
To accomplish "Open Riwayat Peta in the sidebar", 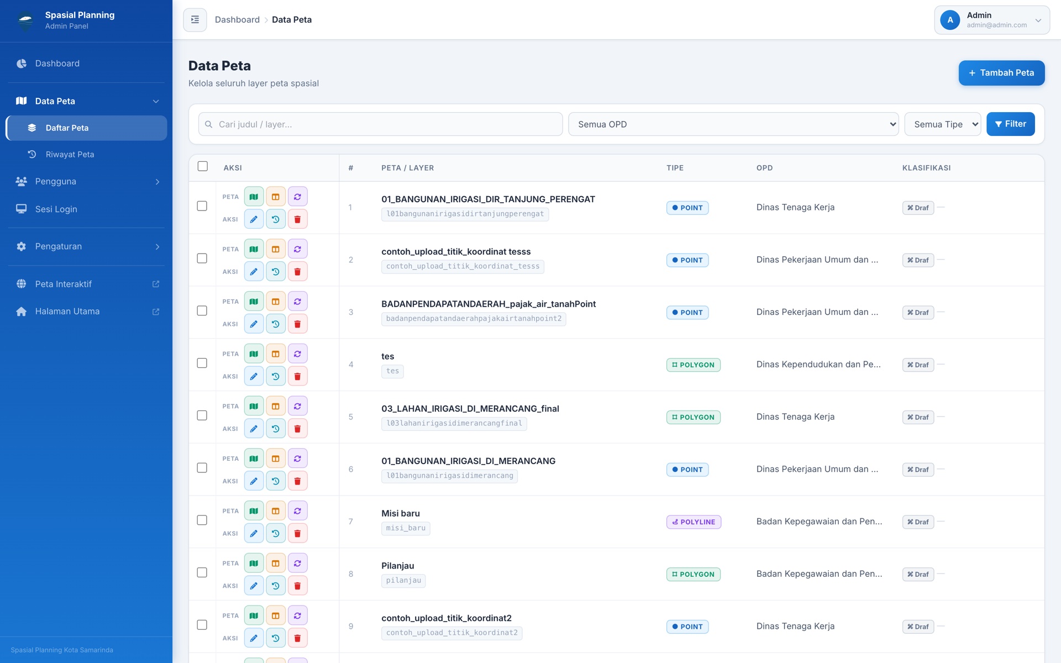I will pyautogui.click(x=86, y=155).
